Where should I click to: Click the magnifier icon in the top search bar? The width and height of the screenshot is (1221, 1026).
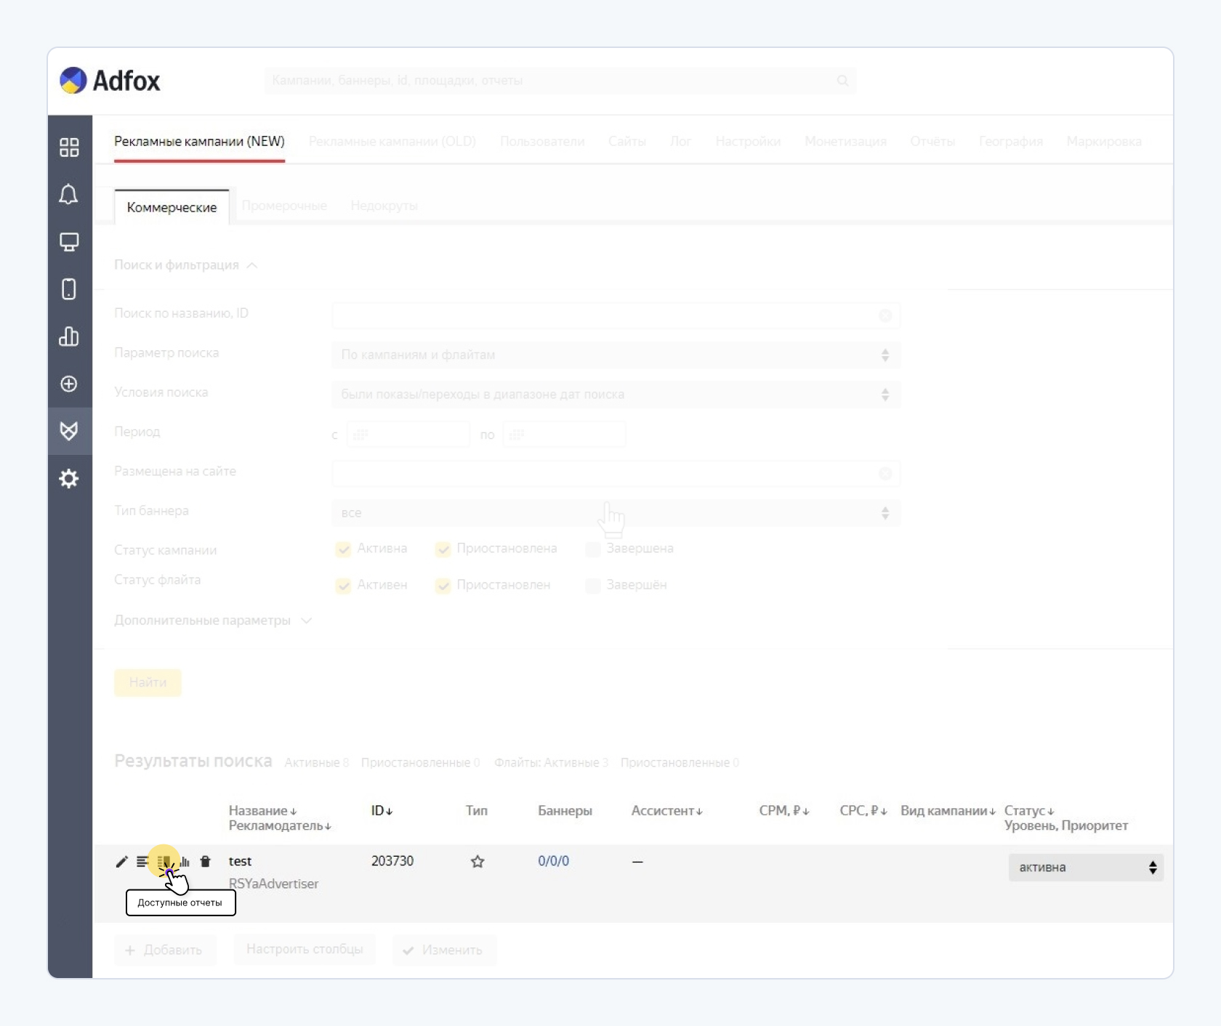click(842, 81)
